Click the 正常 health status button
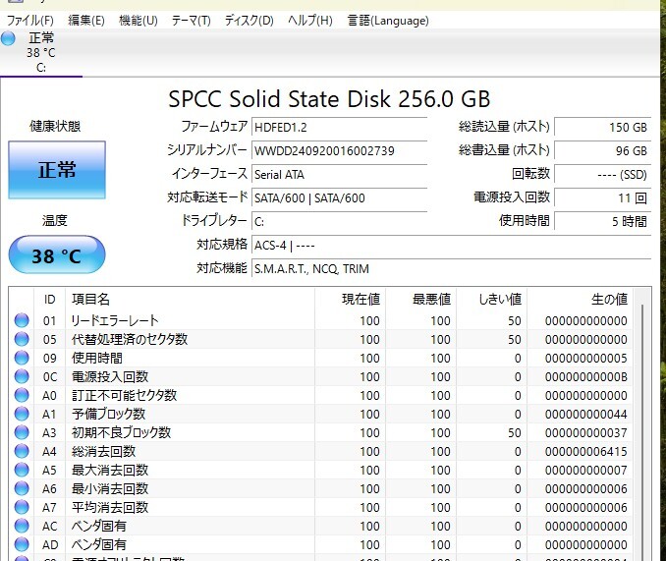 (x=57, y=170)
